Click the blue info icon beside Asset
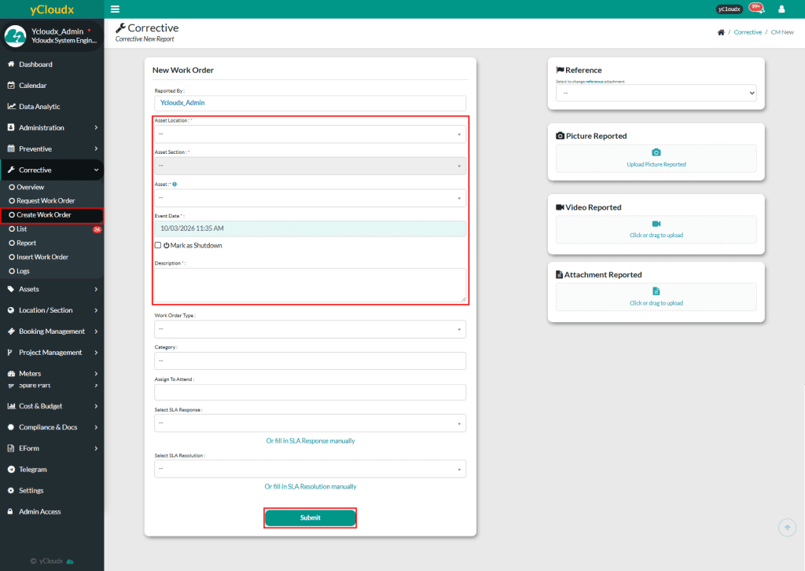 click(175, 184)
